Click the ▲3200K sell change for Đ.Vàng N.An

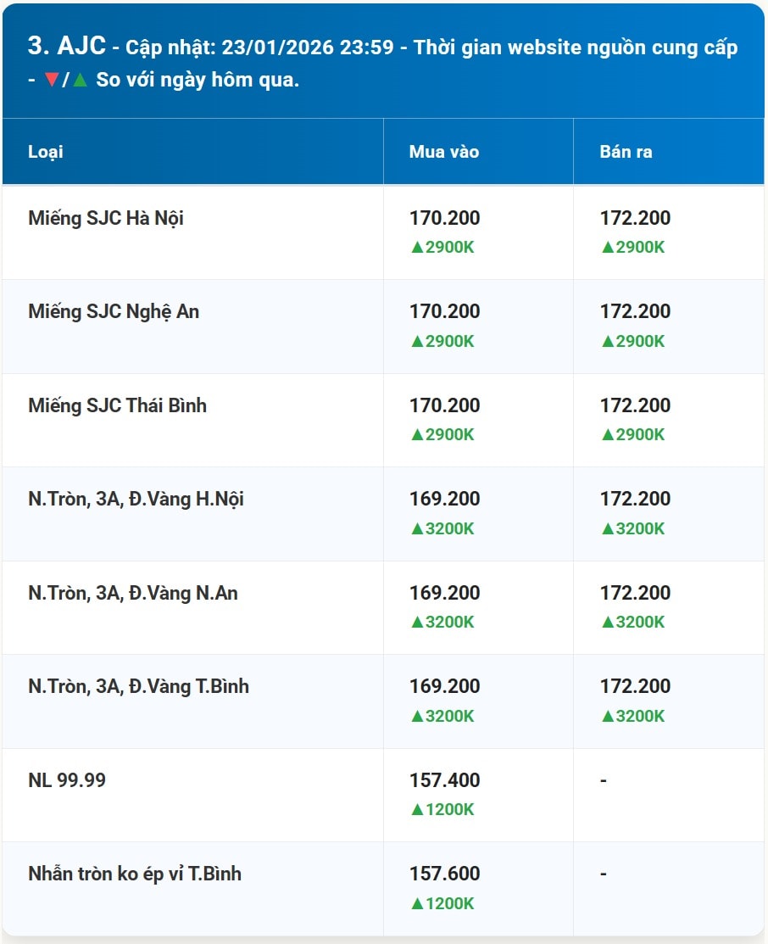[632, 622]
